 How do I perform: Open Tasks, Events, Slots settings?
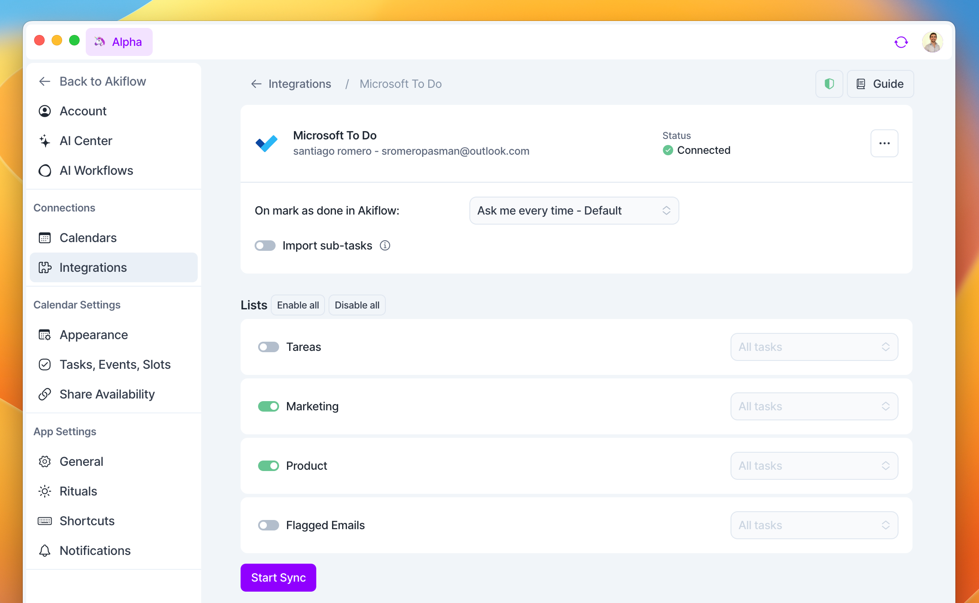click(114, 364)
